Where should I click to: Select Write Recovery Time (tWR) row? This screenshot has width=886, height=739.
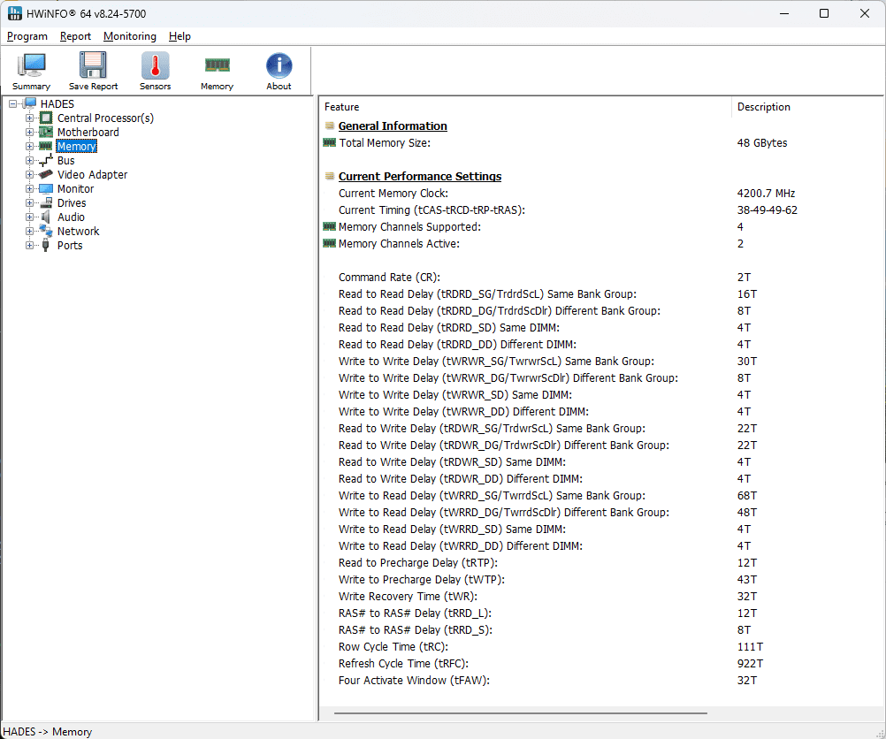pos(602,597)
